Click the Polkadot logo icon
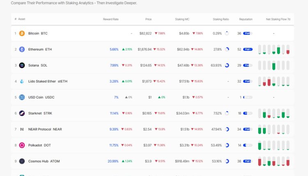The image size is (308, 176). [x=22, y=145]
